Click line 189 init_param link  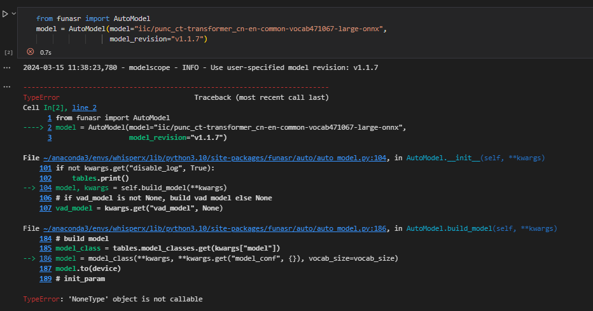[45, 279]
